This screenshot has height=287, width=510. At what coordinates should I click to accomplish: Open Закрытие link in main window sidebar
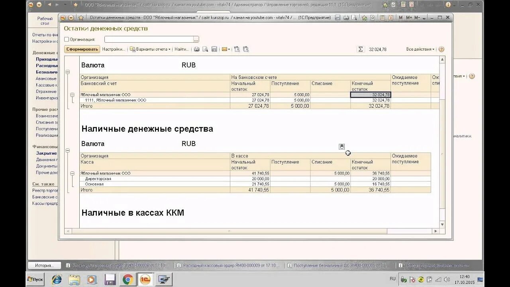[46, 153]
